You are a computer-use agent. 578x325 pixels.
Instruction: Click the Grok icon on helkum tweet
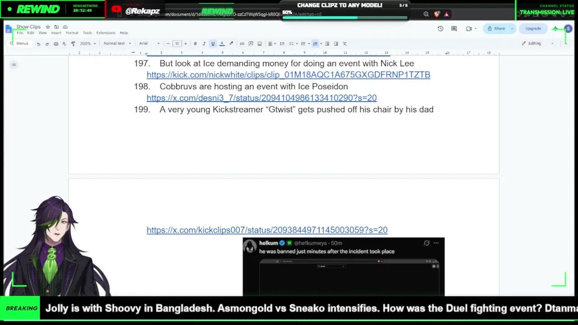point(427,243)
